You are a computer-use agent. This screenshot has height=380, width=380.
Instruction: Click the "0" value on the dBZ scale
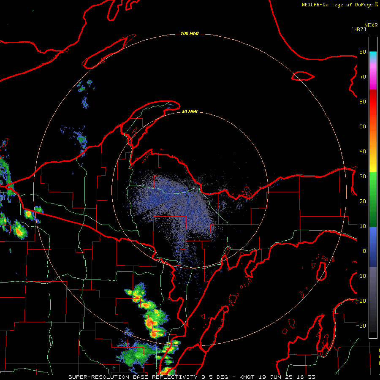coord(364,251)
